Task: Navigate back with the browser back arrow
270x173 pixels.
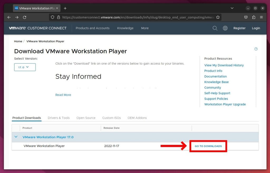Action: (9, 17)
